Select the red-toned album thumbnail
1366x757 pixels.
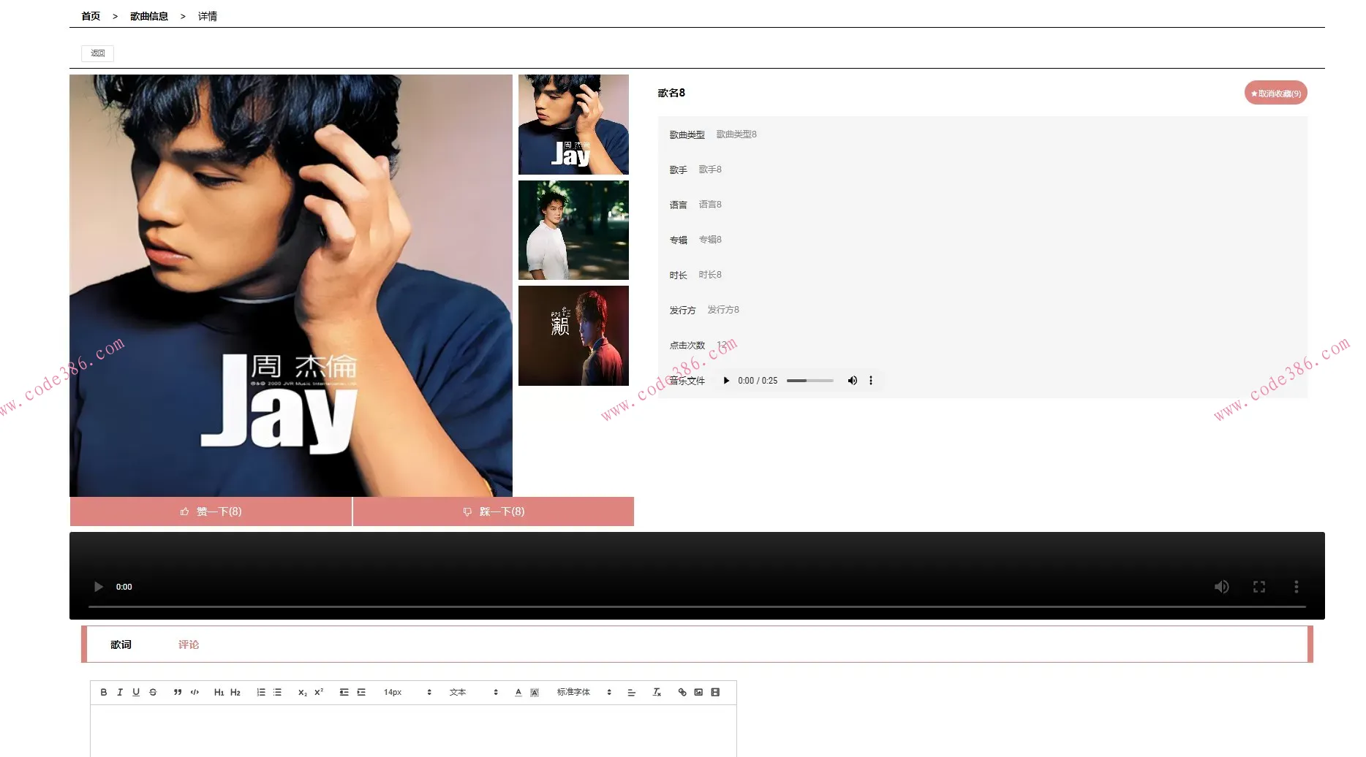573,335
